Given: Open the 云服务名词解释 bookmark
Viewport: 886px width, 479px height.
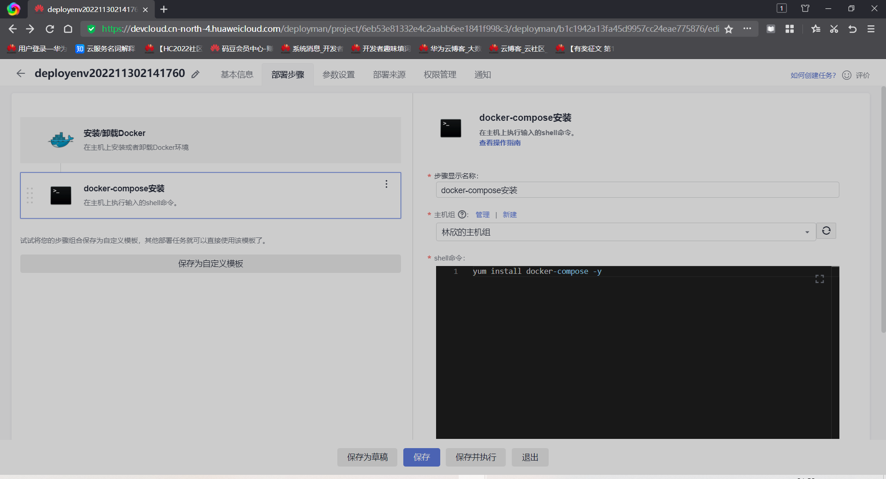Looking at the screenshot, I should point(106,48).
